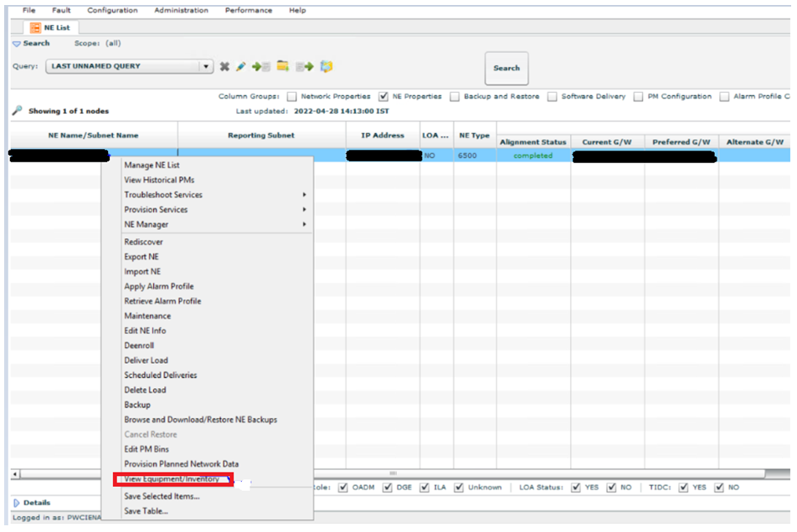This screenshot has width=797, height=532.
Task: Open the LAST UNNAMED QUERY dropdown
Action: point(205,65)
